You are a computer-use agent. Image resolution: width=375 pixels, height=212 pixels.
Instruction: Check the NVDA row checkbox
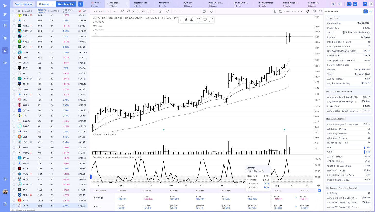14,41
